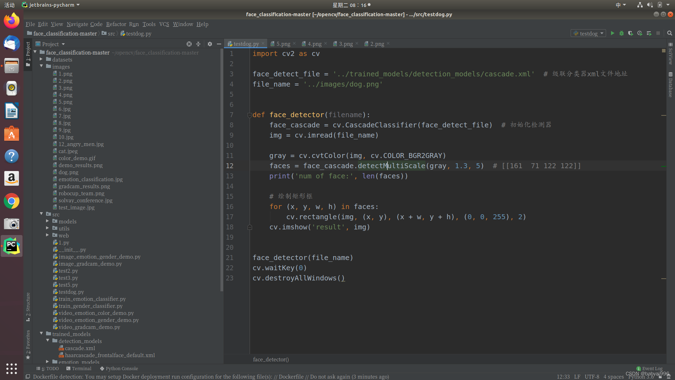Open the Terminal tool window
This screenshot has width=675, height=380.
pos(79,368)
